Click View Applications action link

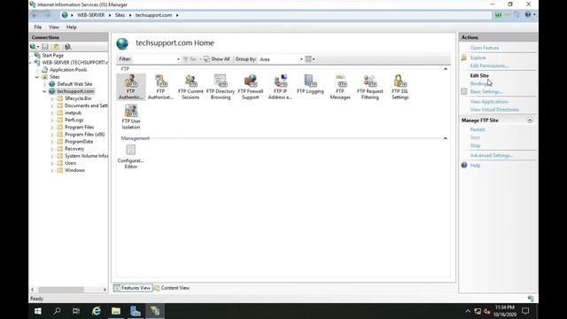(x=489, y=102)
